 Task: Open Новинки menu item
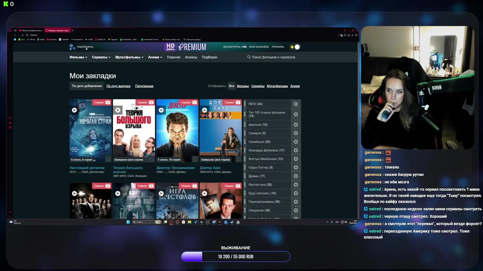[174, 57]
